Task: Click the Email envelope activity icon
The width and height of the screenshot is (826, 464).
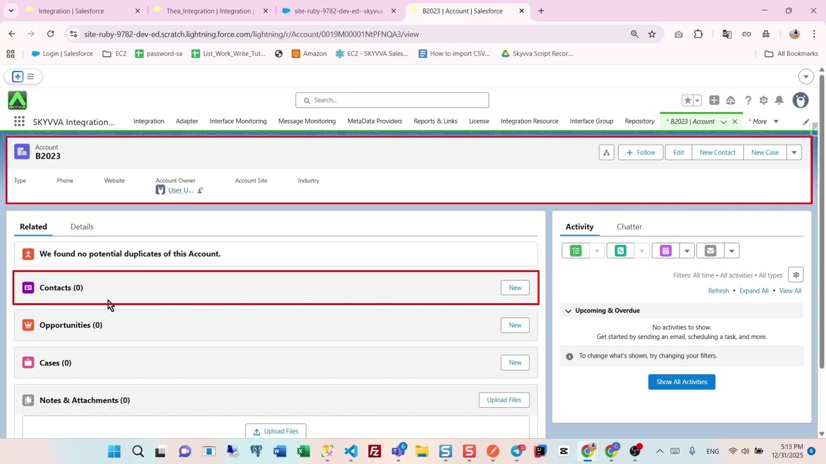Action: coord(710,251)
